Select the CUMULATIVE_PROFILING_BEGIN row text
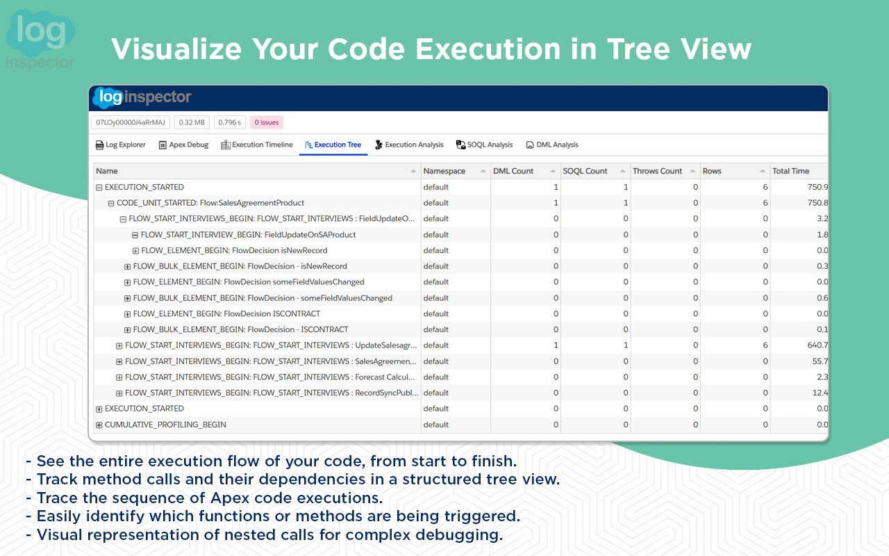This screenshot has height=556, width=889. pos(165,425)
